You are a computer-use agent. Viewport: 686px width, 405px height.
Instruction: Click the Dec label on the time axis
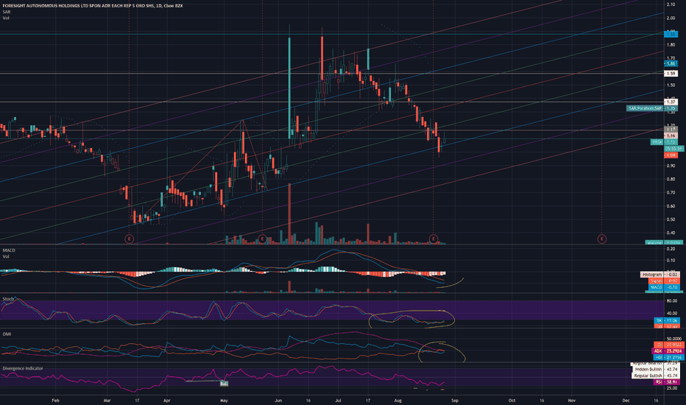626,400
